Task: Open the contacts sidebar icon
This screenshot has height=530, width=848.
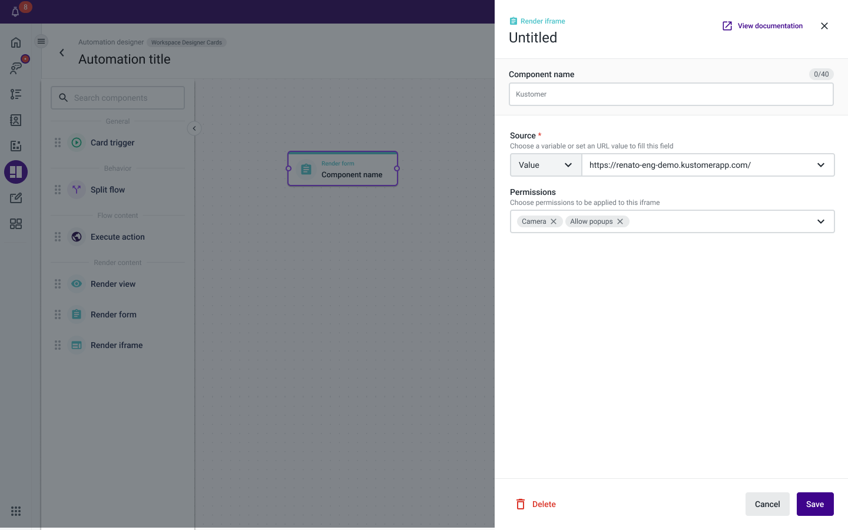Action: pyautogui.click(x=16, y=120)
